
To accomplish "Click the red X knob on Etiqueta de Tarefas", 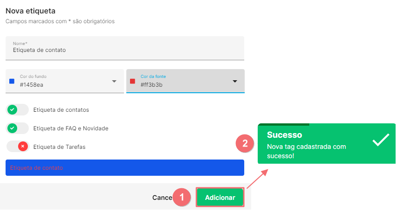I will pos(23,146).
